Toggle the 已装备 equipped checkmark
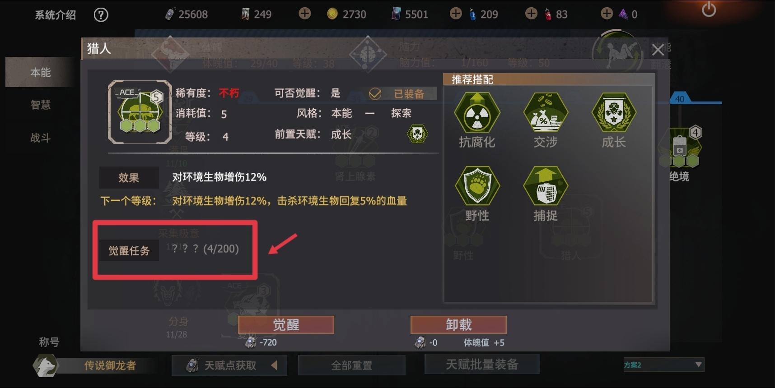 point(375,93)
